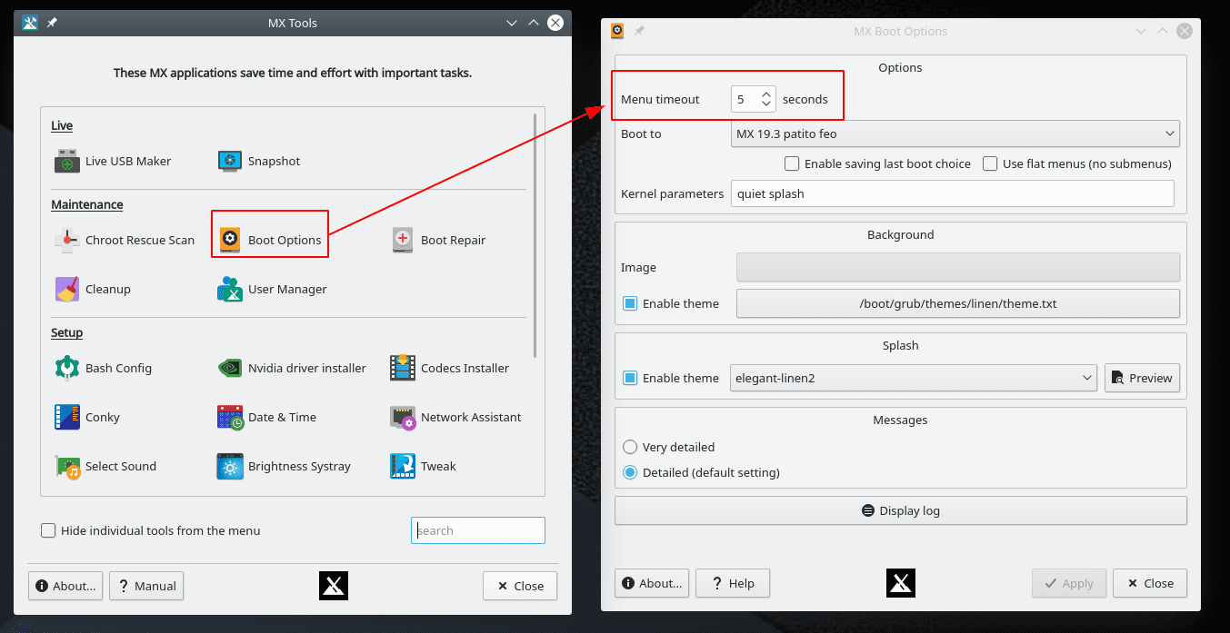1230x633 pixels.
Task: Click the Preview splash button
Action: click(1142, 379)
